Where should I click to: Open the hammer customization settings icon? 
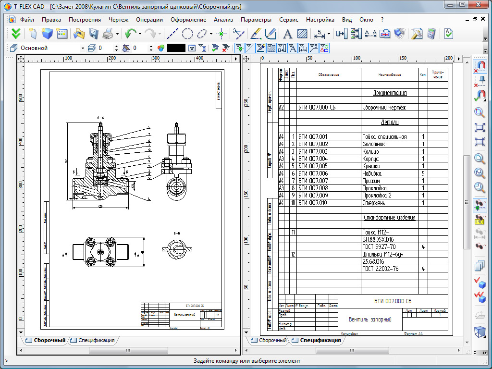pos(417,34)
